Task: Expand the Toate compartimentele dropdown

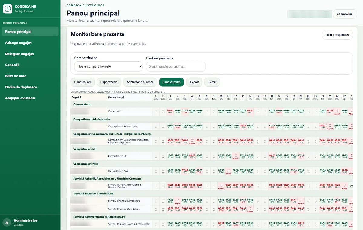Action: coord(108,66)
